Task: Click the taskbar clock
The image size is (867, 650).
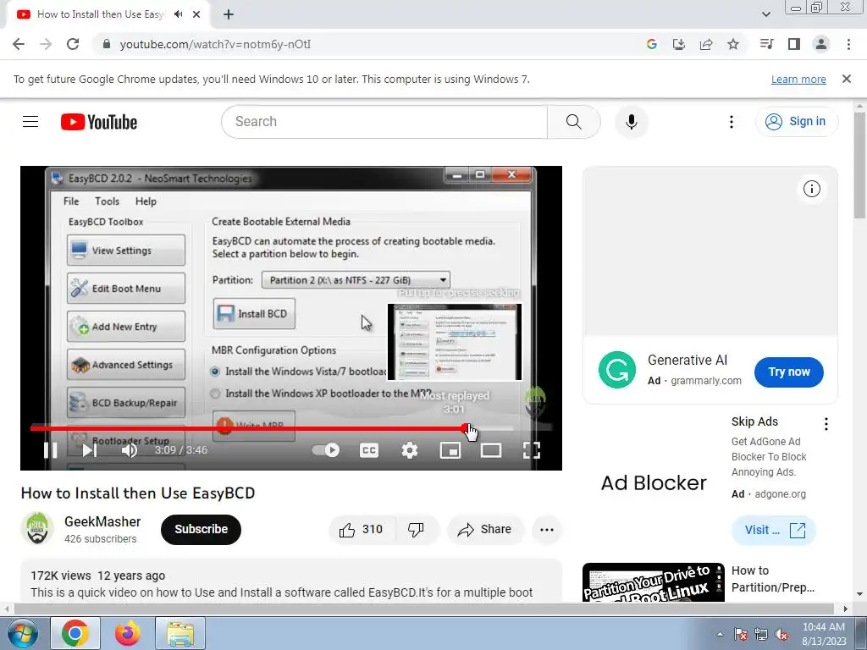Action: [x=824, y=634]
